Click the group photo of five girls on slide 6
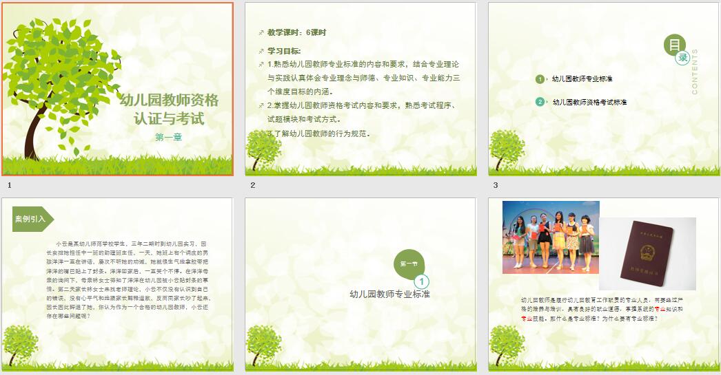721x375 pixels. coord(550,237)
